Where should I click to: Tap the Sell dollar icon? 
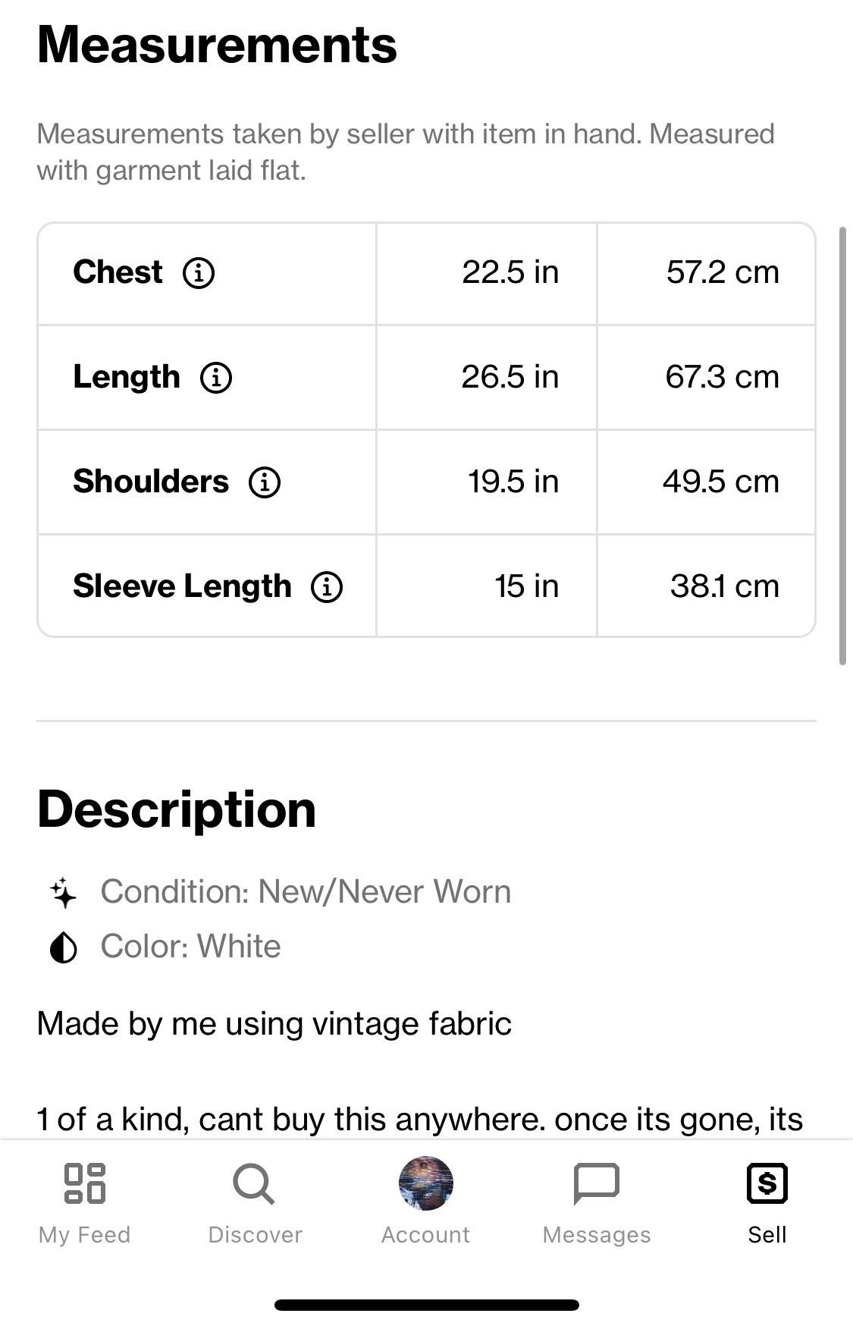(x=767, y=1183)
